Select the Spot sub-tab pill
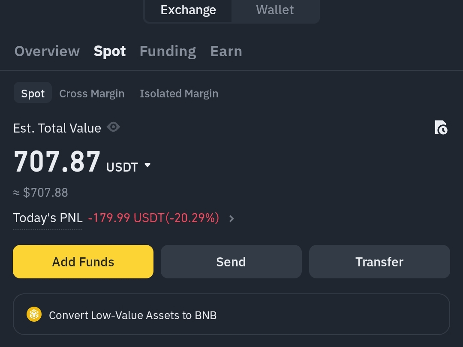Screen dimensions: 463x347 click(x=33, y=94)
